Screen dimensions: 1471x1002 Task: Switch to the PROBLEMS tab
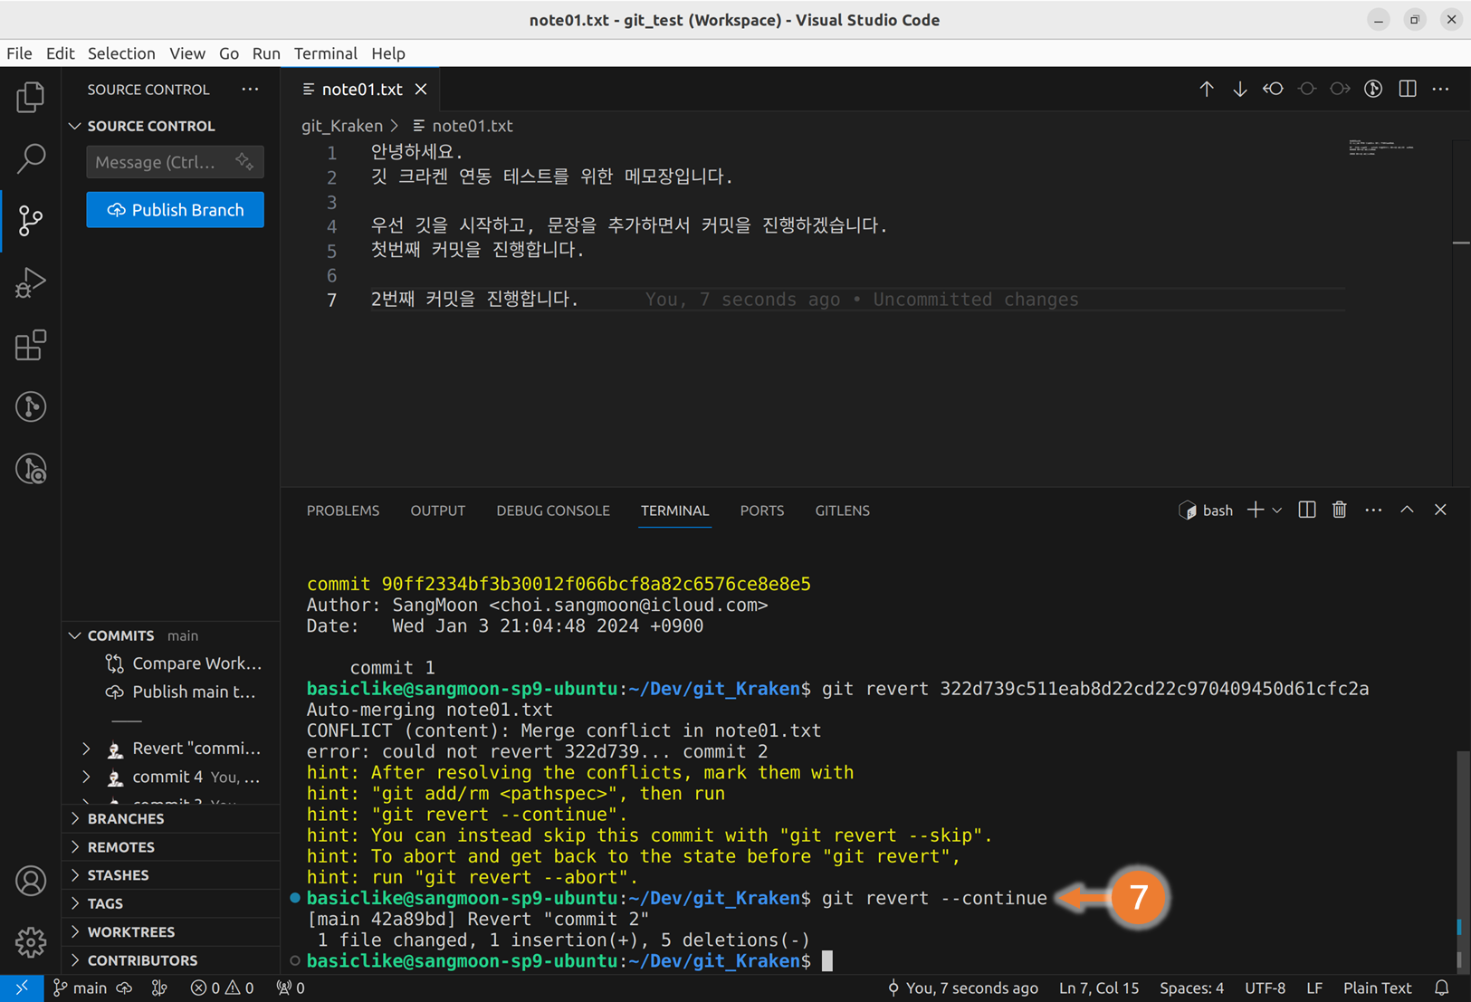(x=343, y=511)
